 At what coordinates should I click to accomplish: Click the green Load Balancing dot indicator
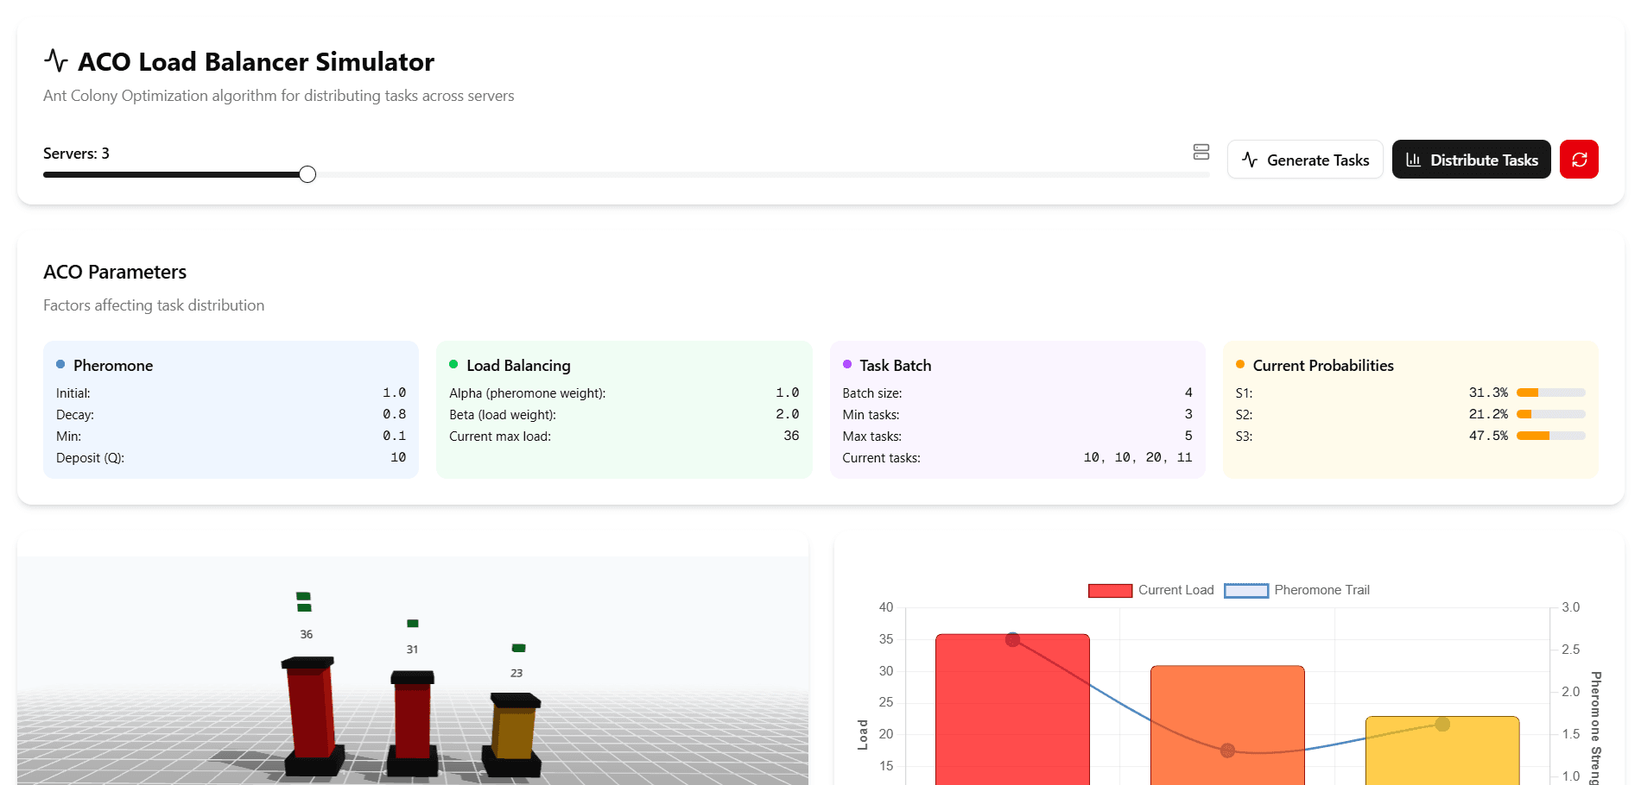pos(453,364)
